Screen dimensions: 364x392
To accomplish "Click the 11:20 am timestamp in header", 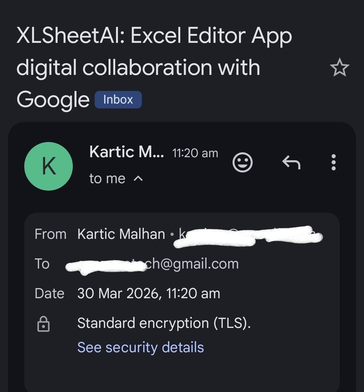I will click(x=195, y=153).
